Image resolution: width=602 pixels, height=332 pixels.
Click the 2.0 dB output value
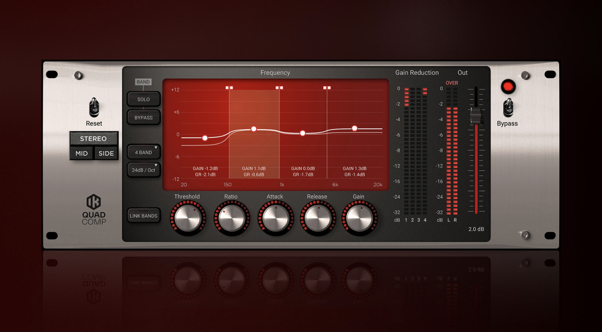pos(476,229)
